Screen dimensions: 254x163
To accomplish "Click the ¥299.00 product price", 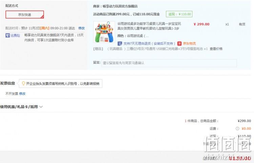I will 202,24.
